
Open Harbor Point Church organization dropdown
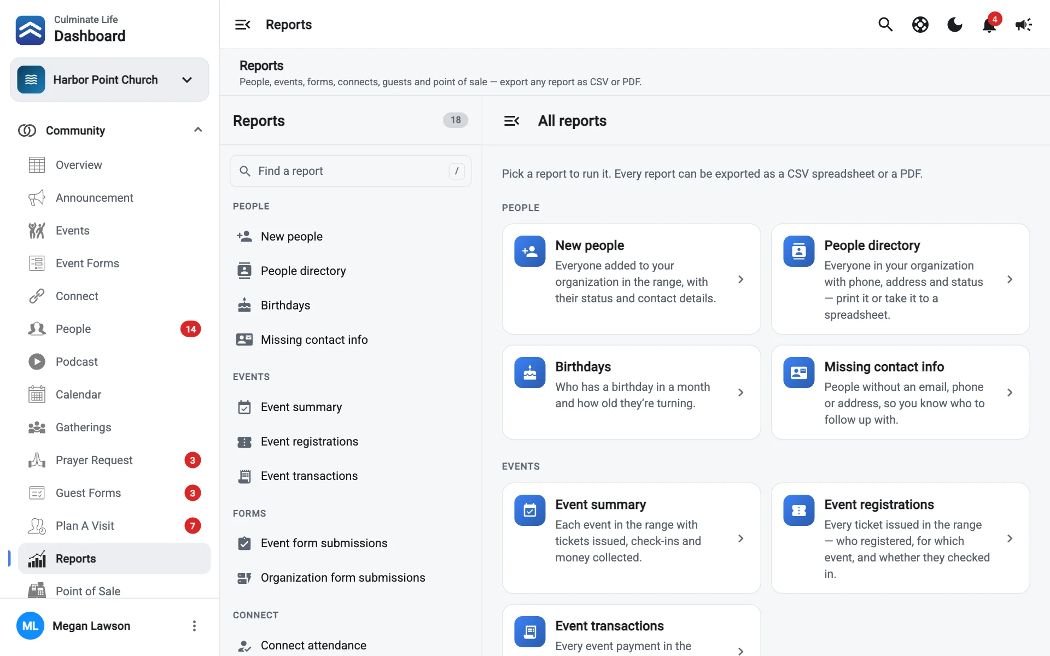pos(109,80)
